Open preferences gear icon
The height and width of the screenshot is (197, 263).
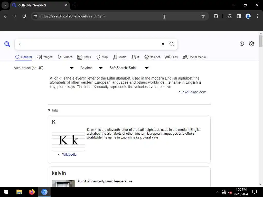(x=251, y=44)
